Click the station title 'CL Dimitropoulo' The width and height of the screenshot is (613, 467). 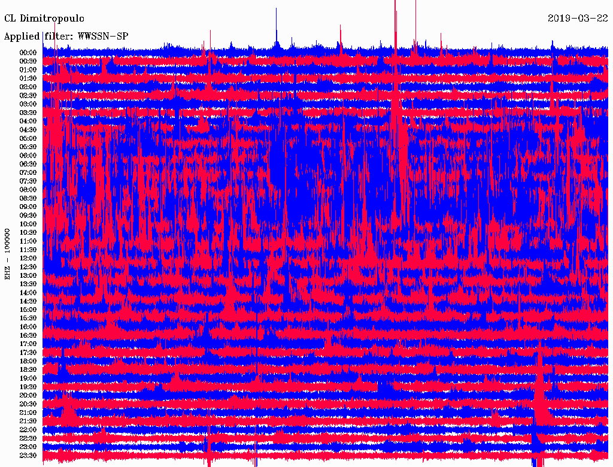point(44,19)
